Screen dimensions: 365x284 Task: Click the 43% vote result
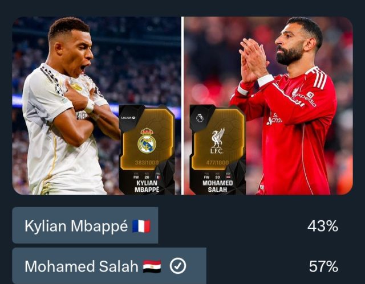pyautogui.click(x=323, y=226)
